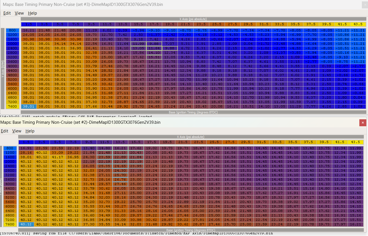Open Edit menu in set #2 map window

(x=4, y=131)
